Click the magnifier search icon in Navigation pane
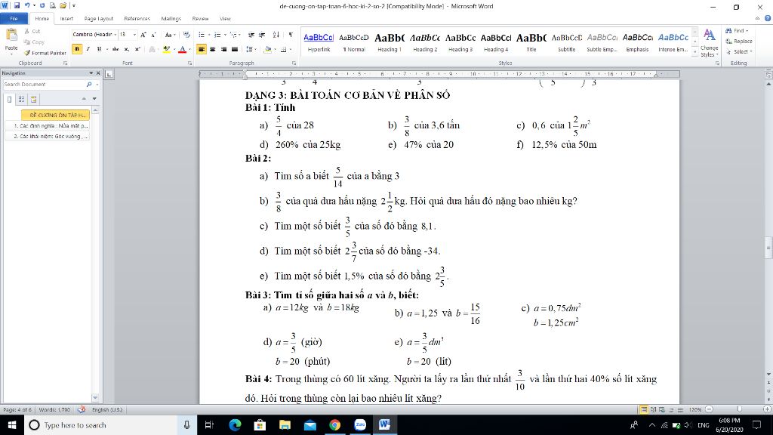773x435 pixels. coord(89,85)
